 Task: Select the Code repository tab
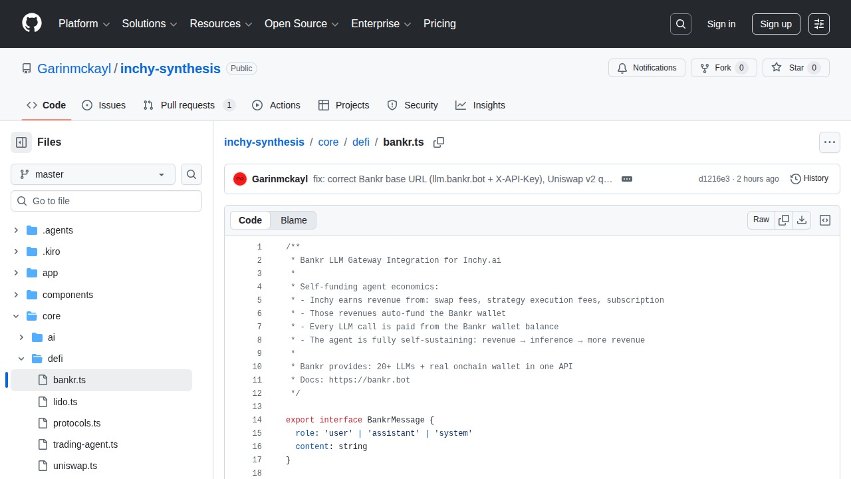47,105
